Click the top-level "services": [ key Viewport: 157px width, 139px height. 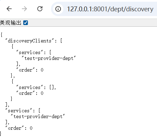click(23, 111)
